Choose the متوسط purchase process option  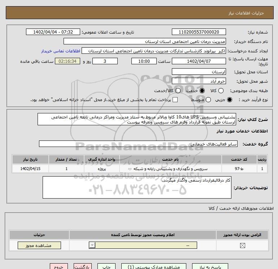click(x=208, y=100)
